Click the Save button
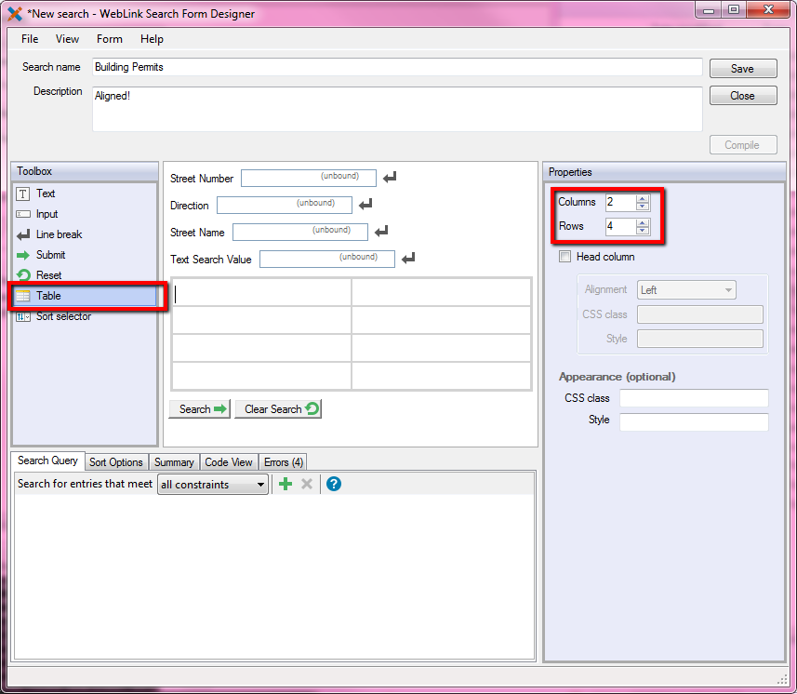The height and width of the screenshot is (694, 797). [742, 69]
